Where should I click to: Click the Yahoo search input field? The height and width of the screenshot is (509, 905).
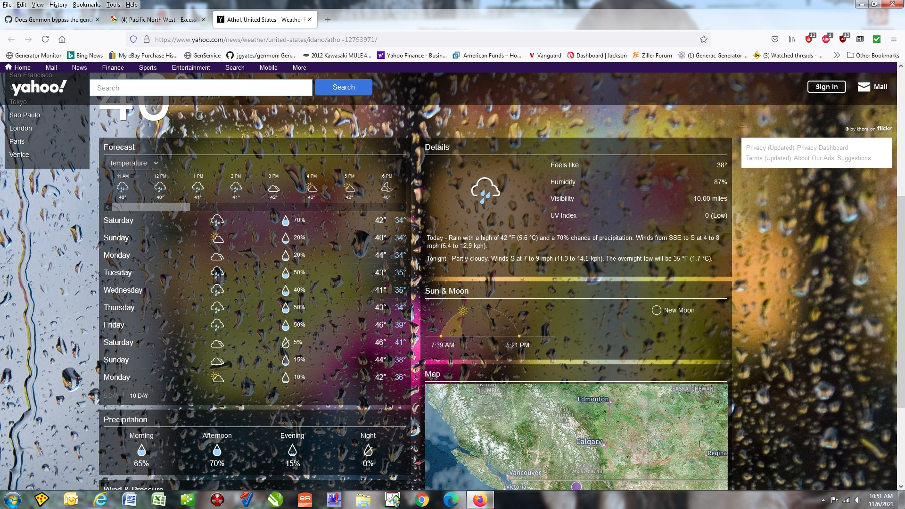pos(201,88)
